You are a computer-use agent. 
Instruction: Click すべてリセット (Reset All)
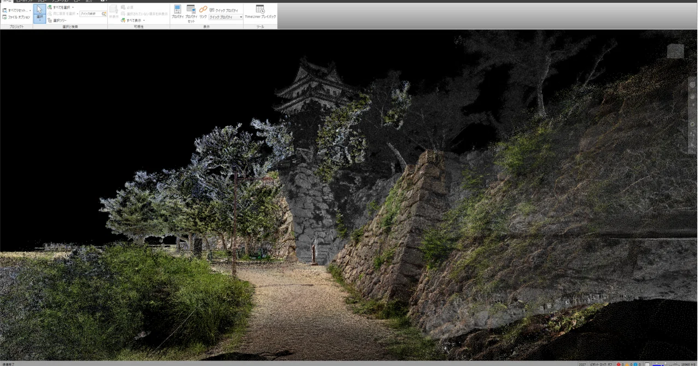click(16, 10)
